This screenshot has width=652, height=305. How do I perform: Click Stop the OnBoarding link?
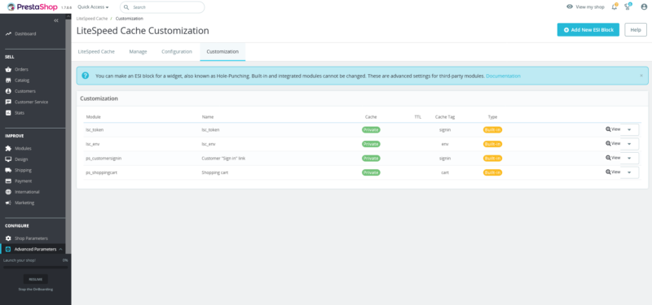click(x=36, y=290)
